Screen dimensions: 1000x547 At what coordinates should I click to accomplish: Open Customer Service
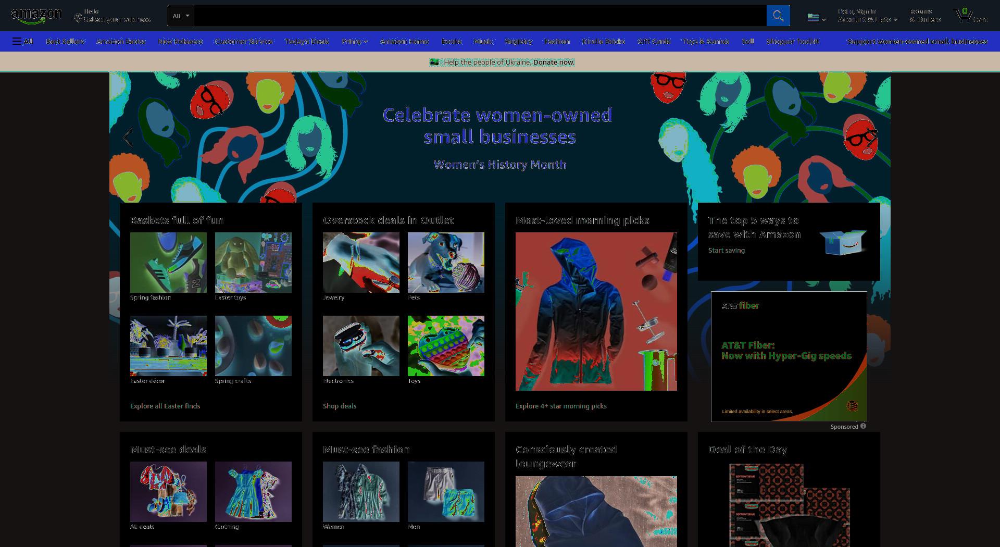coord(244,41)
